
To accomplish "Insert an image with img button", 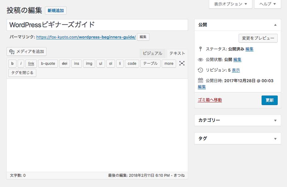I will tap(89, 64).
